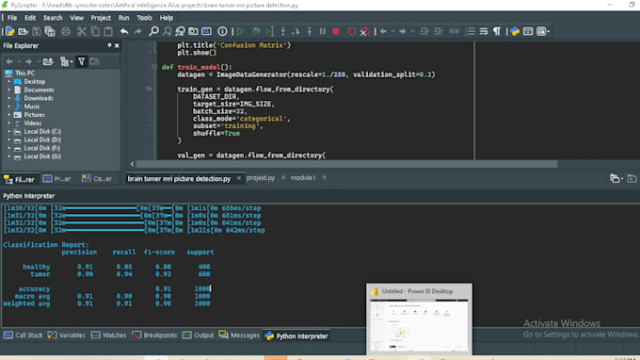Open the Help menu
Viewport: 640px width, 360px height.
point(167,18)
